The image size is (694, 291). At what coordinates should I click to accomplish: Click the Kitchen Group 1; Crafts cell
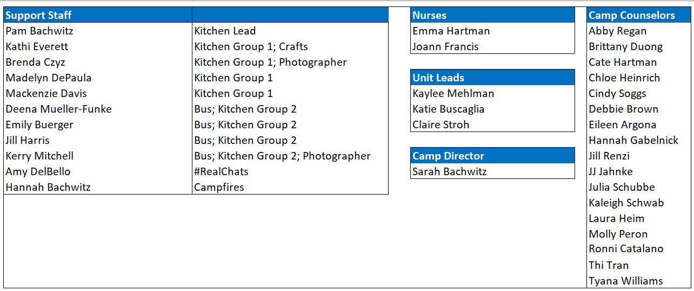coord(290,46)
